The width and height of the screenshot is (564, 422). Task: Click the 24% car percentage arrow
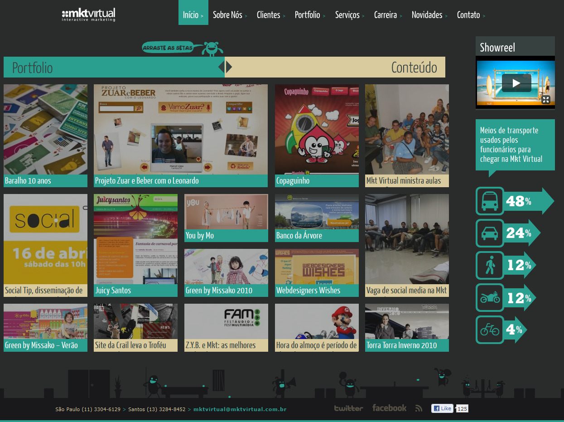point(522,233)
